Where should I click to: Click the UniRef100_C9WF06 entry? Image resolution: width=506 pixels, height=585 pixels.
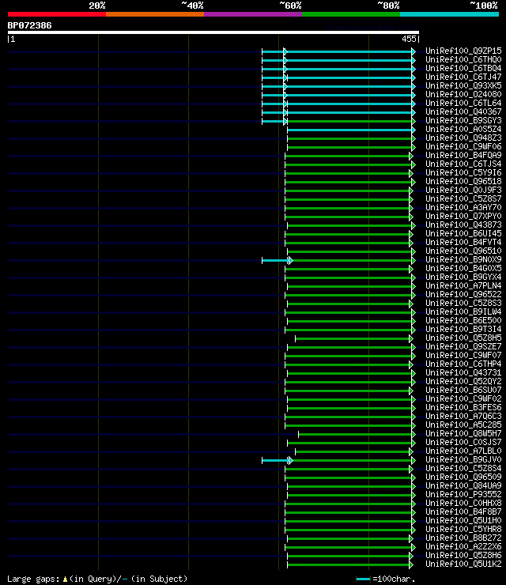pyautogui.click(x=463, y=146)
